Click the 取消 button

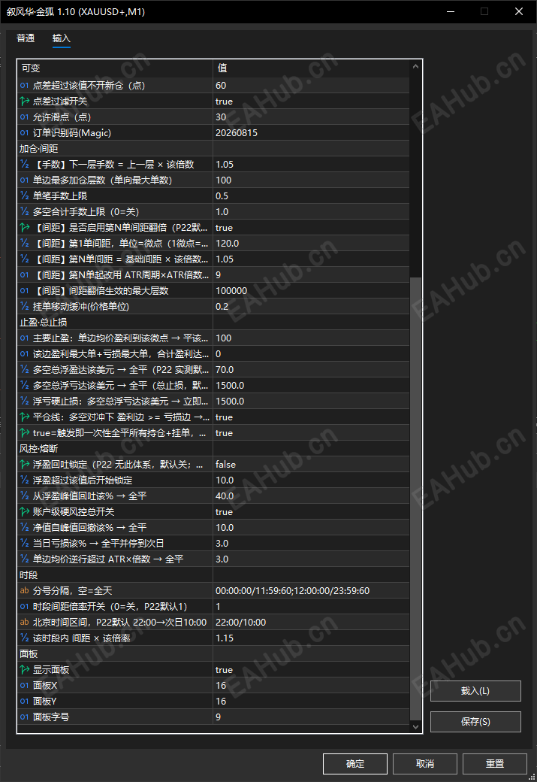coord(424,763)
